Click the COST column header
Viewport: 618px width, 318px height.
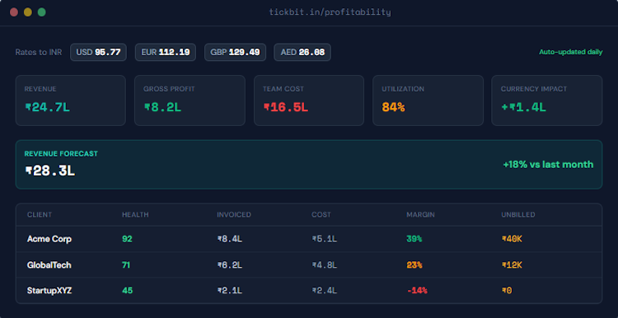click(321, 215)
